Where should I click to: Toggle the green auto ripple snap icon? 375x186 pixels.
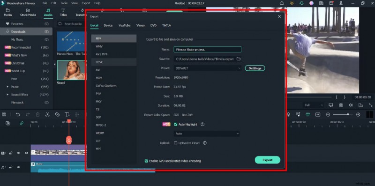point(308,114)
